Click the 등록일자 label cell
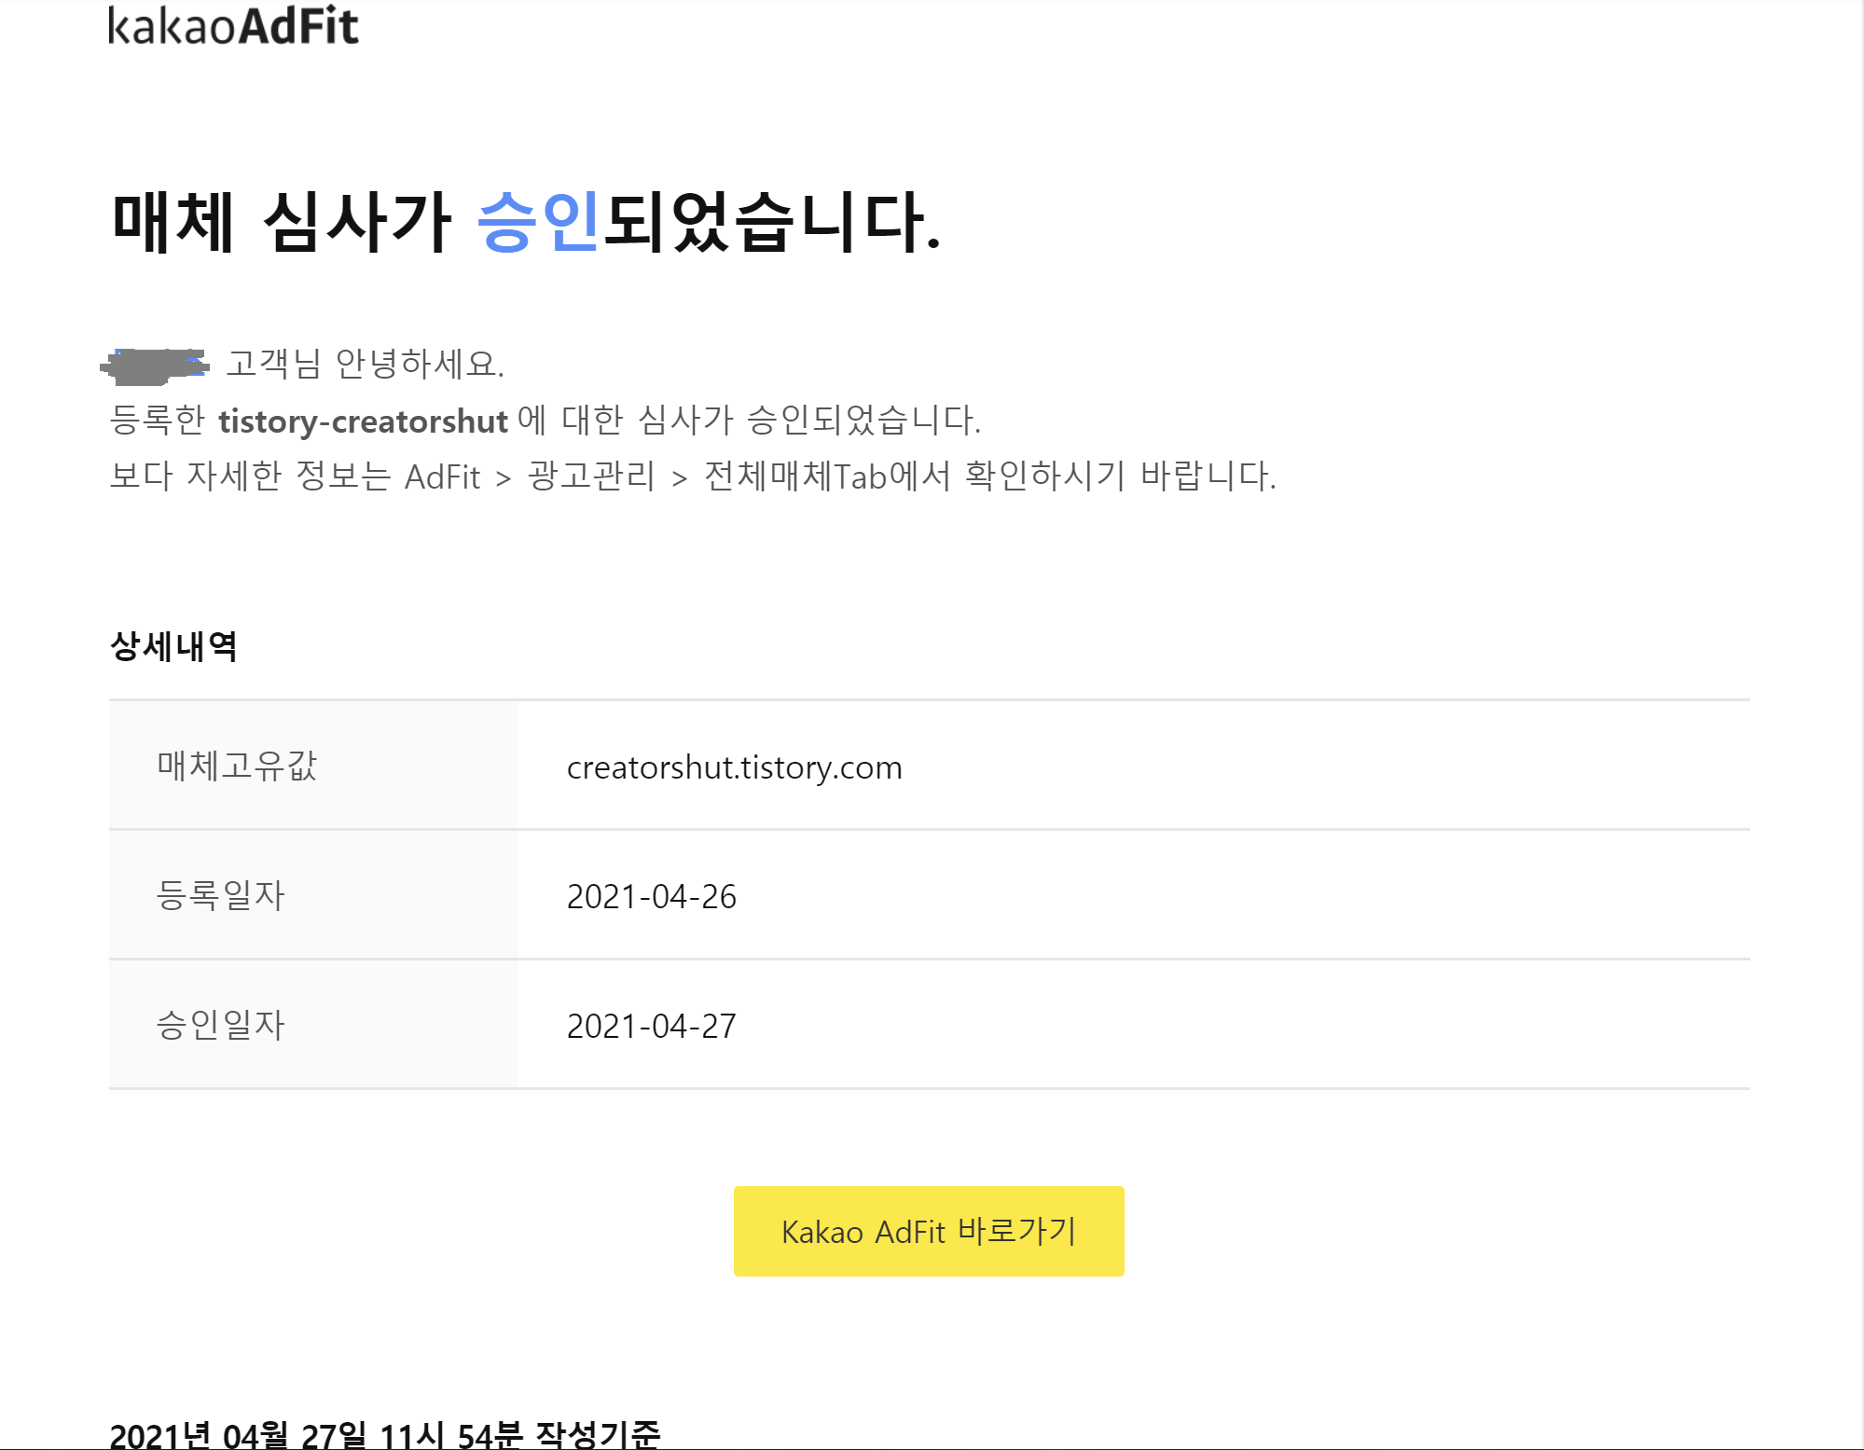The height and width of the screenshot is (1450, 1864). coord(313,895)
